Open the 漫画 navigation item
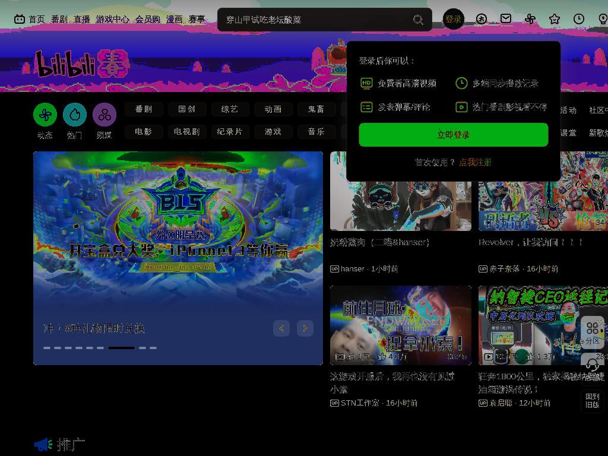 point(174,20)
